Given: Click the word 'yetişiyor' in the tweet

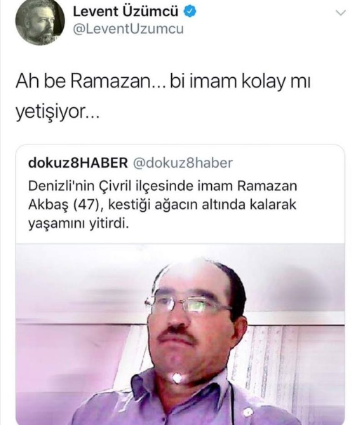Looking at the screenshot, I should tap(50, 112).
